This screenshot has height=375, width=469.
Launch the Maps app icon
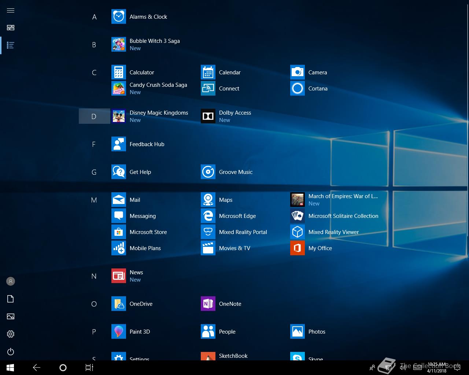pos(208,200)
